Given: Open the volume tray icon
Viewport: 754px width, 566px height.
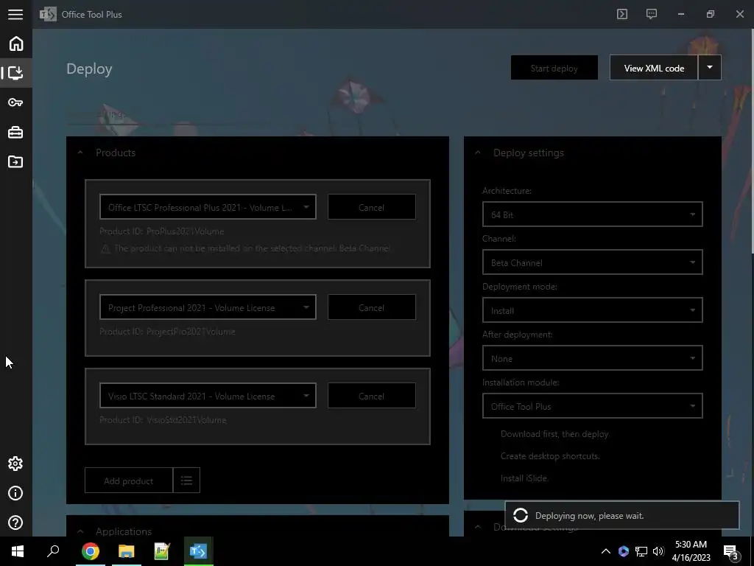Looking at the screenshot, I should pyautogui.click(x=659, y=551).
